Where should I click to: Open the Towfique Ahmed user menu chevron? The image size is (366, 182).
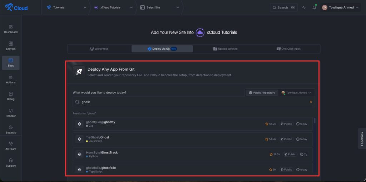coord(357,7)
